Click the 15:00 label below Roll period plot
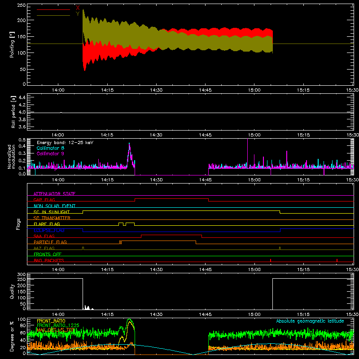This screenshot has height=359, width=359. point(254,135)
